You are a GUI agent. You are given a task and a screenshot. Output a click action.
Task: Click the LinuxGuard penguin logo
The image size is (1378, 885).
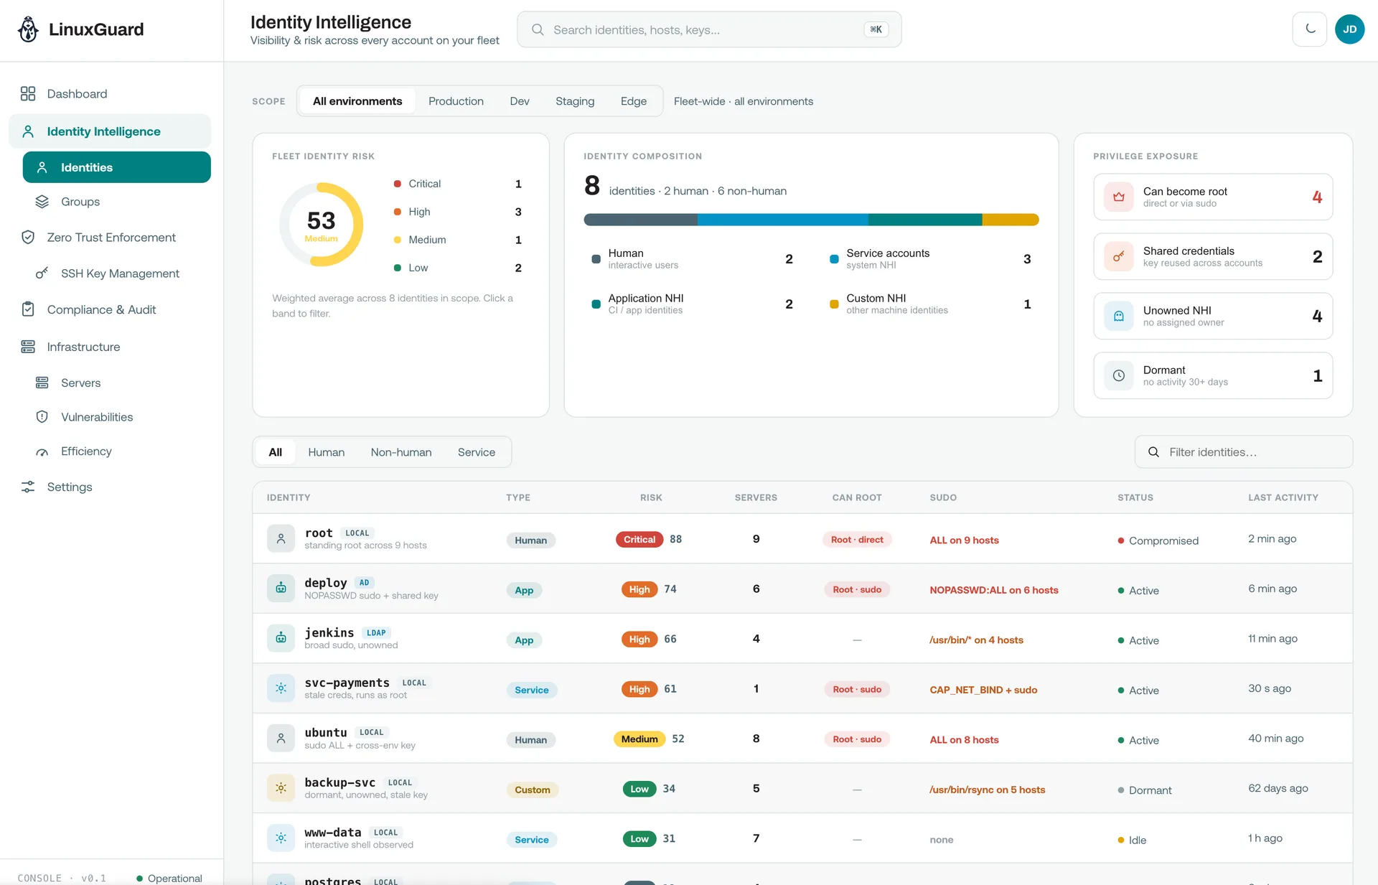pos(28,29)
